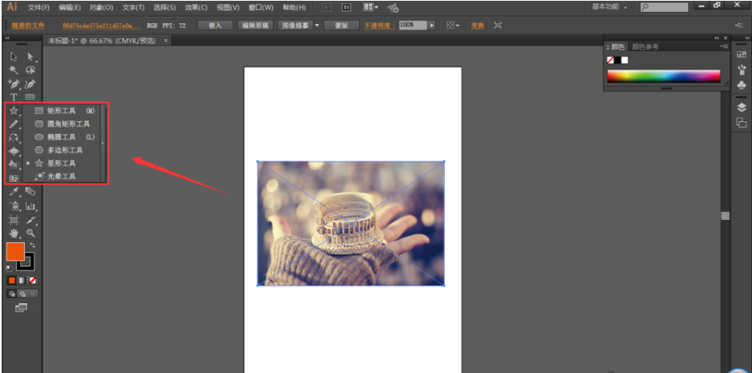The image size is (752, 373).
Task: Click 不透明度 label link
Action: [379, 26]
